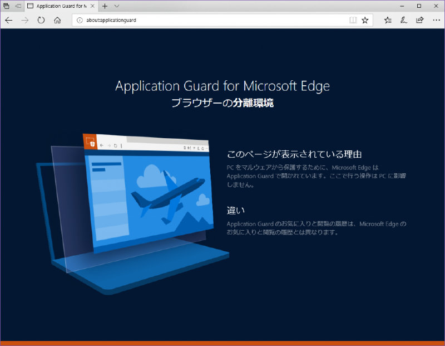Navigate forward one page
Screen dimensions: 445x346
click(x=25, y=20)
